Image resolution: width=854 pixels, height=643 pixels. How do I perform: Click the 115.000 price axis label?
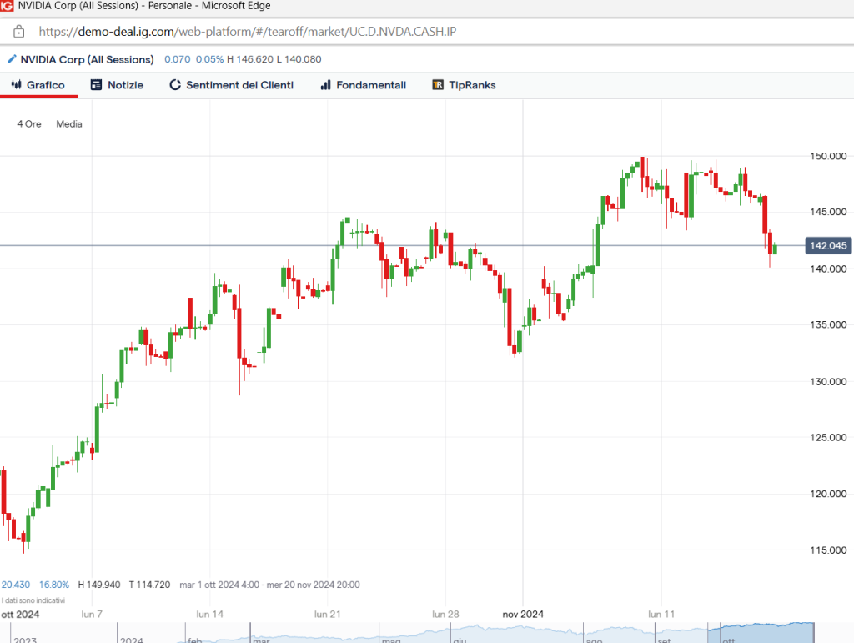coord(828,550)
